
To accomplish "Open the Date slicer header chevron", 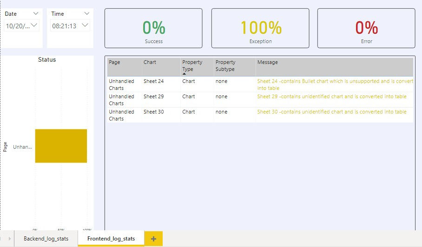I will point(36,14).
